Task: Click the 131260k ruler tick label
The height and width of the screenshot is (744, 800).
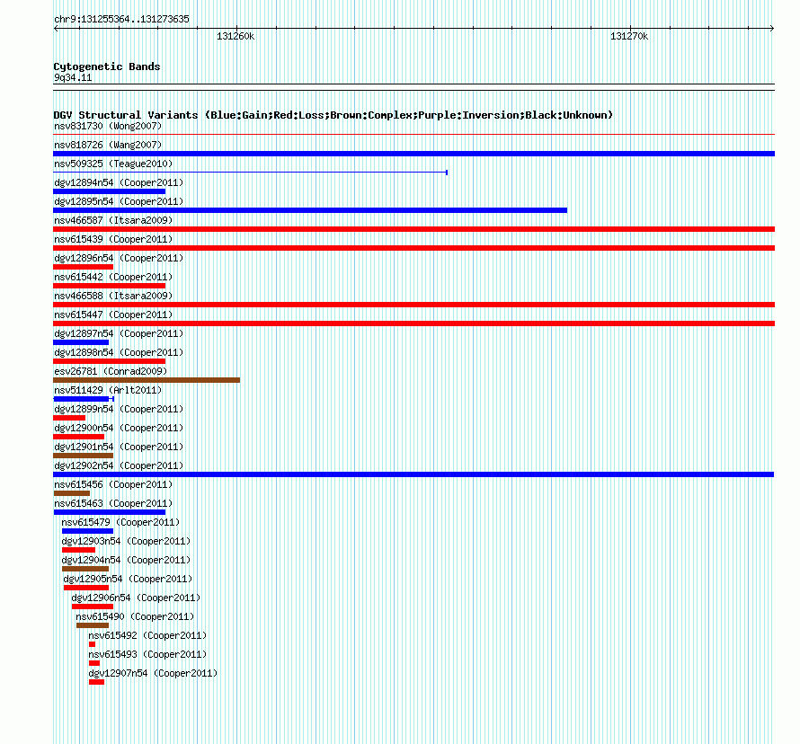Action: [x=236, y=36]
